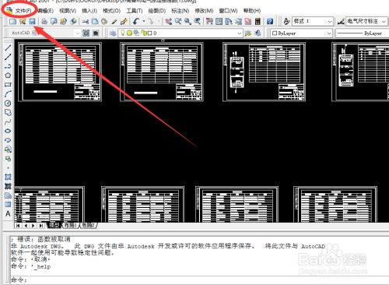Click the blue Help question mark icon

(x=270, y=21)
